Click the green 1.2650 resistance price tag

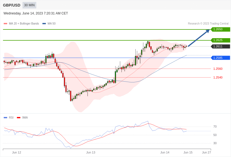(220, 29)
